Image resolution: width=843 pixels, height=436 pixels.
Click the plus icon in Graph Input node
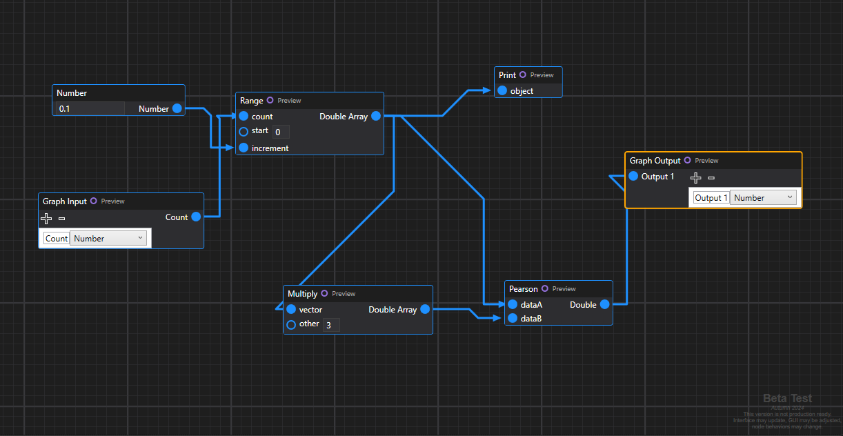click(x=46, y=218)
